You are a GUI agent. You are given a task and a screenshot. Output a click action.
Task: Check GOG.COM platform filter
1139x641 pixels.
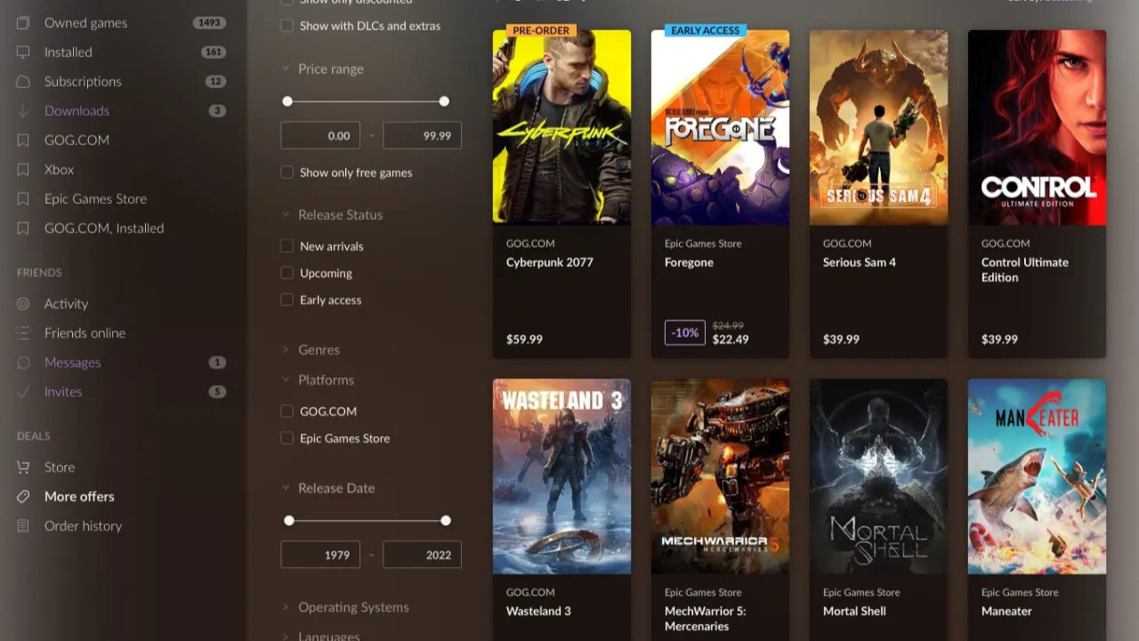tap(287, 411)
